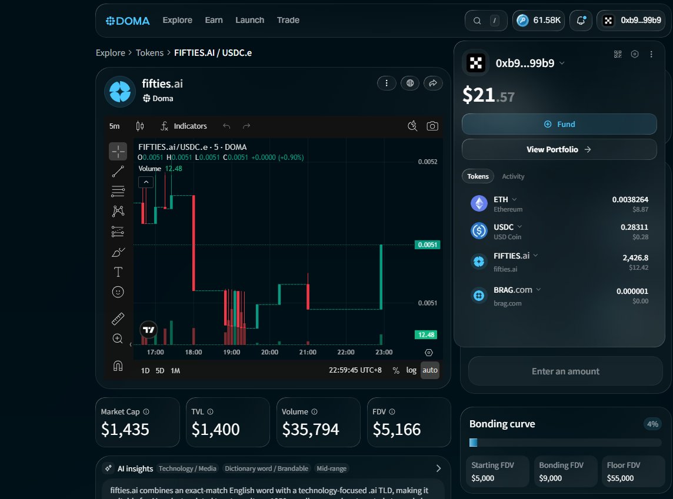This screenshot has height=499, width=673.
Task: Open the Trade menu
Action: (x=288, y=20)
